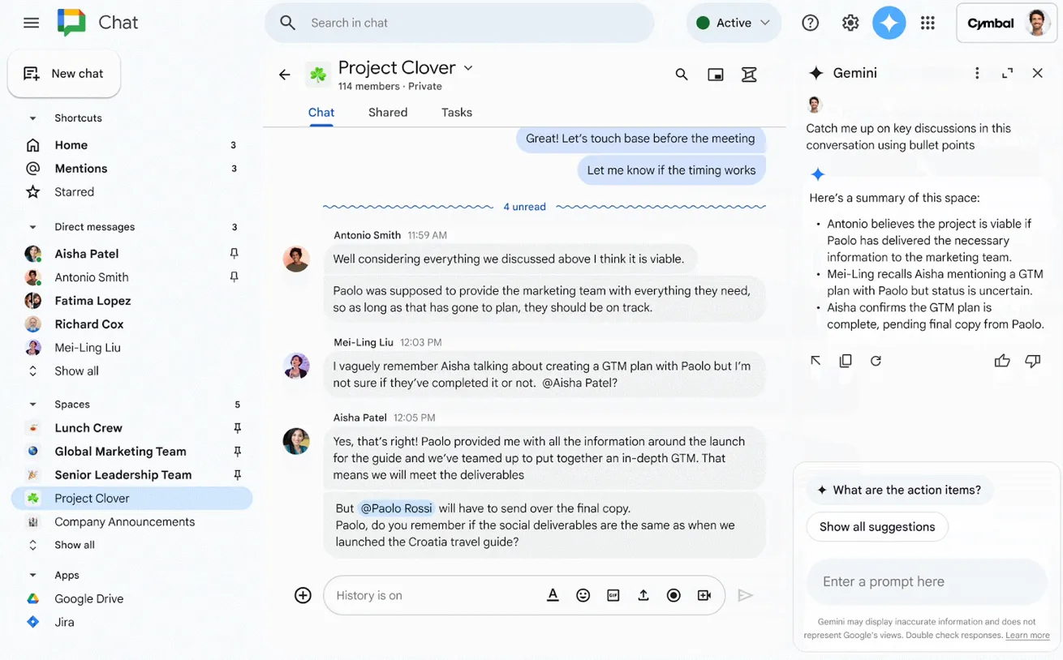Open the Tasks tab

click(x=456, y=113)
